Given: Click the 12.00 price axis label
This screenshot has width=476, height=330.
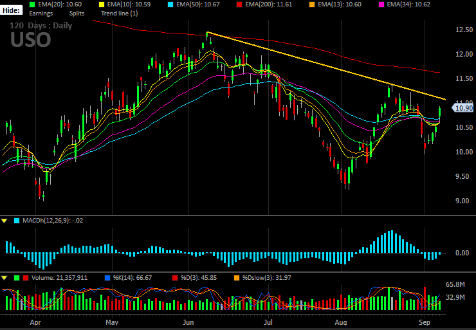Looking at the screenshot, I should pyautogui.click(x=464, y=54).
